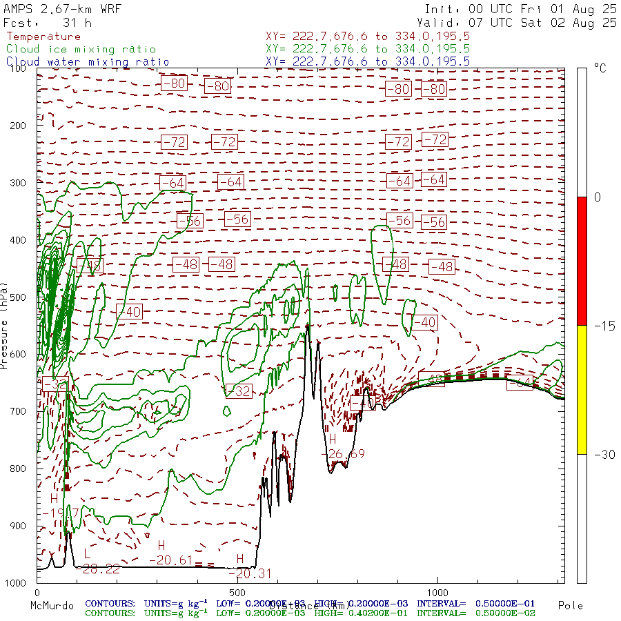The width and height of the screenshot is (621, 621).
Task: Click the 100 hPa y-axis tick label
Action: click(17, 68)
